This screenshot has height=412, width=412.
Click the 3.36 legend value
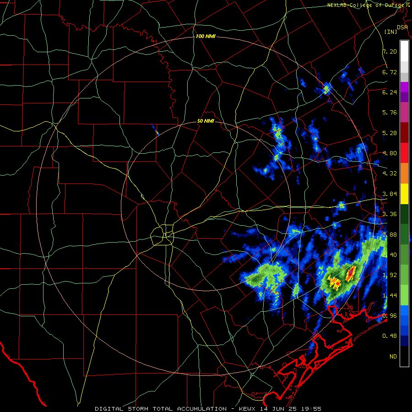tap(390, 214)
